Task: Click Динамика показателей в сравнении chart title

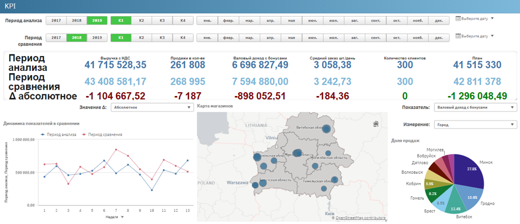Action: [x=41, y=123]
